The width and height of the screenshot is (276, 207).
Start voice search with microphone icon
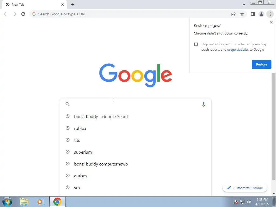pos(203,104)
